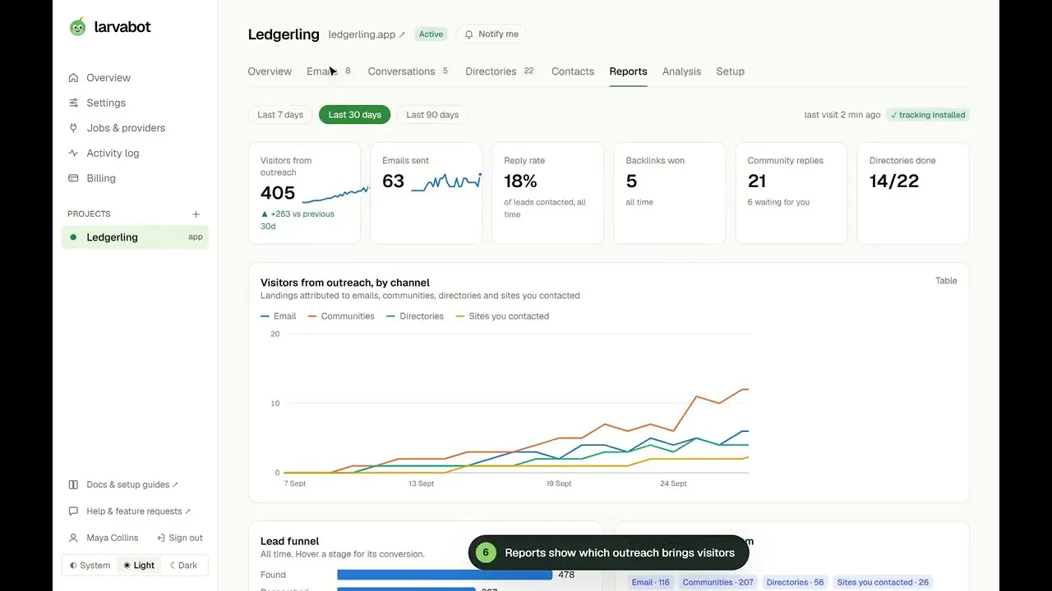Screen dimensions: 1052x591
Task: Open the Setup tab
Action: pos(730,71)
